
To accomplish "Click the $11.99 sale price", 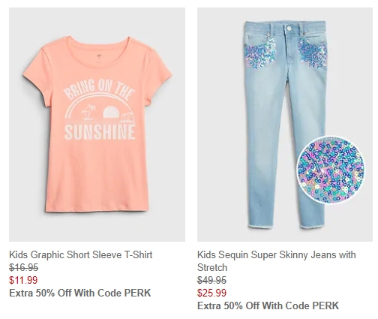I will point(23,280).
